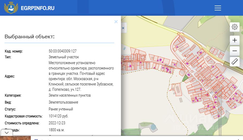The height and width of the screenshot is (140, 243).
Task: Click the blue pond on the map
Action: (x=153, y=127)
